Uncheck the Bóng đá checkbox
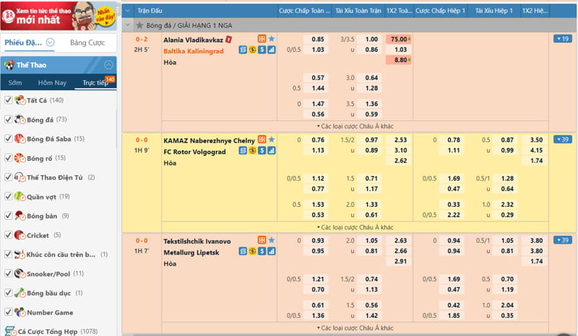 pyautogui.click(x=9, y=119)
